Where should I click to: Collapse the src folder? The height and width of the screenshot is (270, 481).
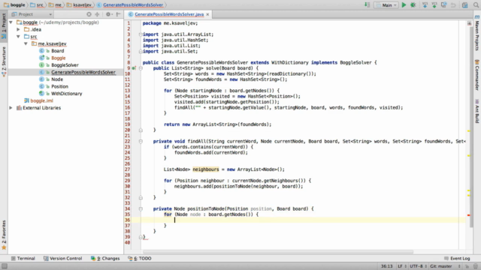coord(18,37)
